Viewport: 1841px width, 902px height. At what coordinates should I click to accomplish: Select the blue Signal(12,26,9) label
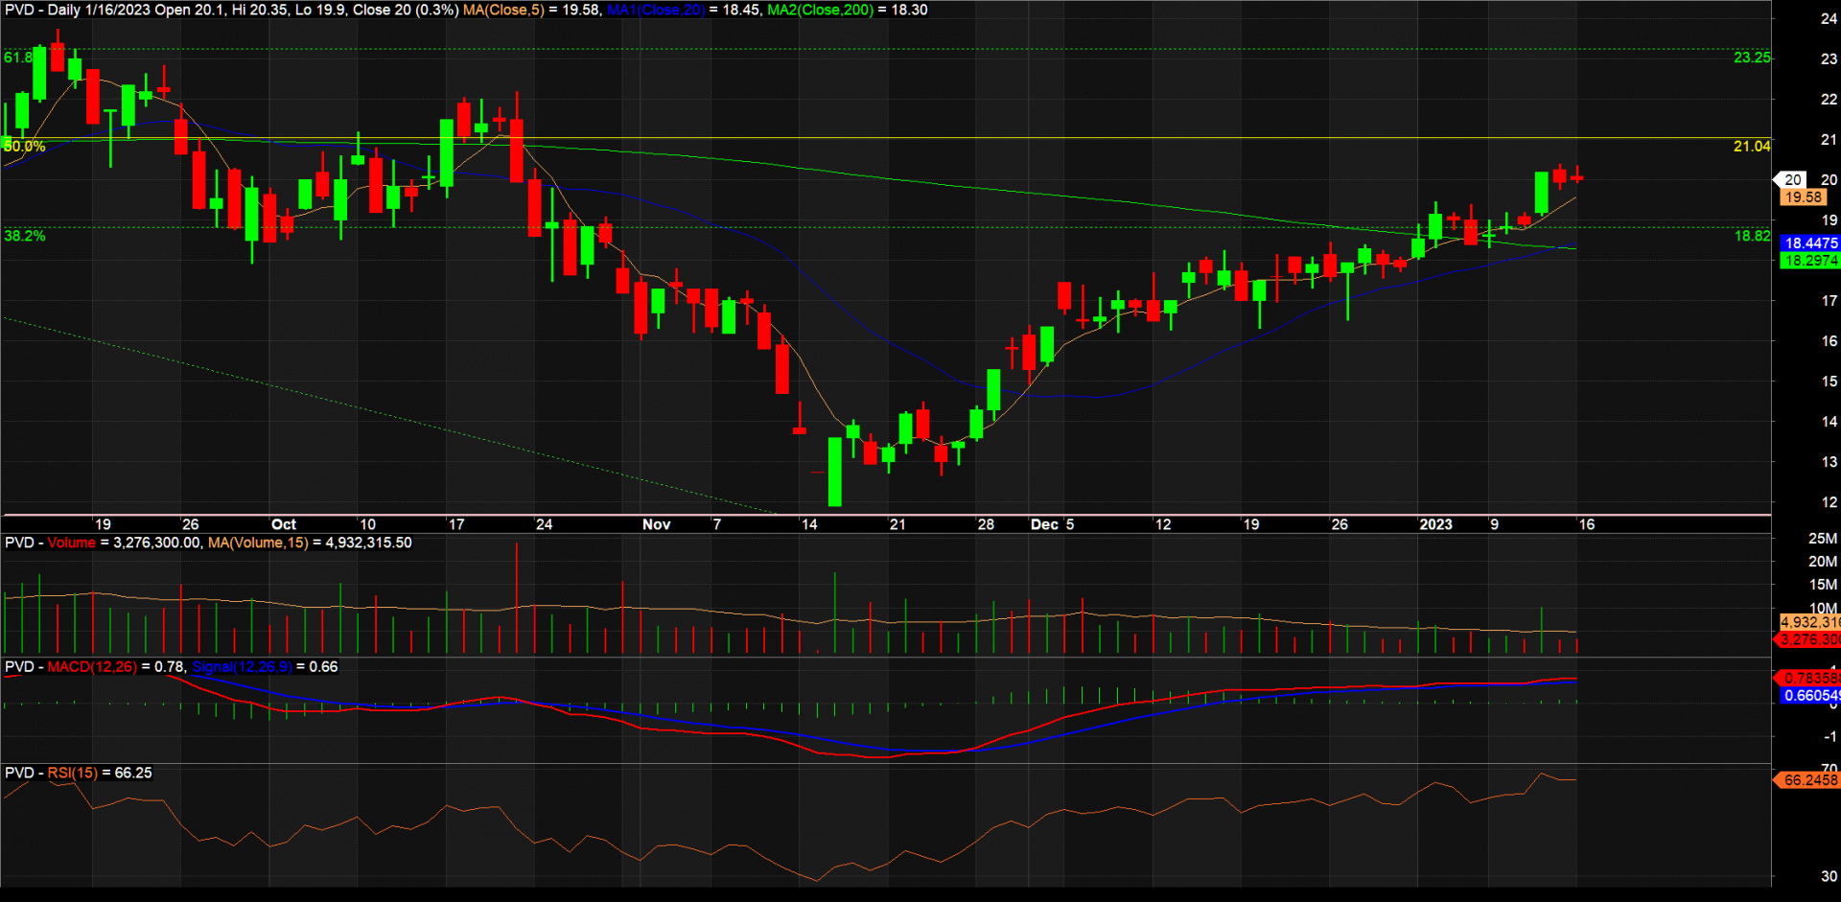click(242, 667)
